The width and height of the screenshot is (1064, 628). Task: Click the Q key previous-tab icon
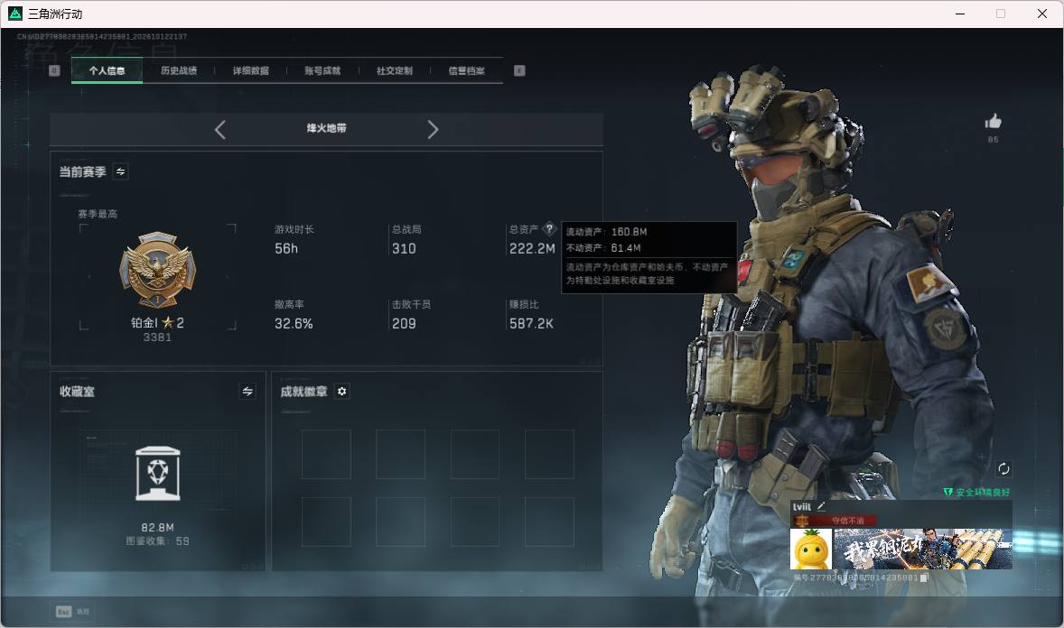point(54,70)
